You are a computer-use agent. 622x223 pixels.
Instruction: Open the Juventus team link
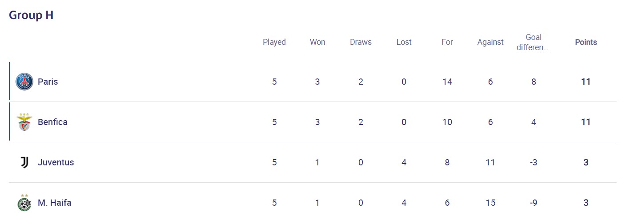[x=56, y=163]
